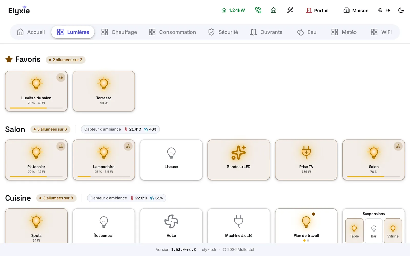Toggle the Bandeau LED light

[239, 160]
